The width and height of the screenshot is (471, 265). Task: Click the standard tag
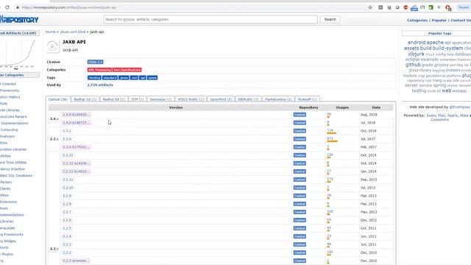point(110,77)
